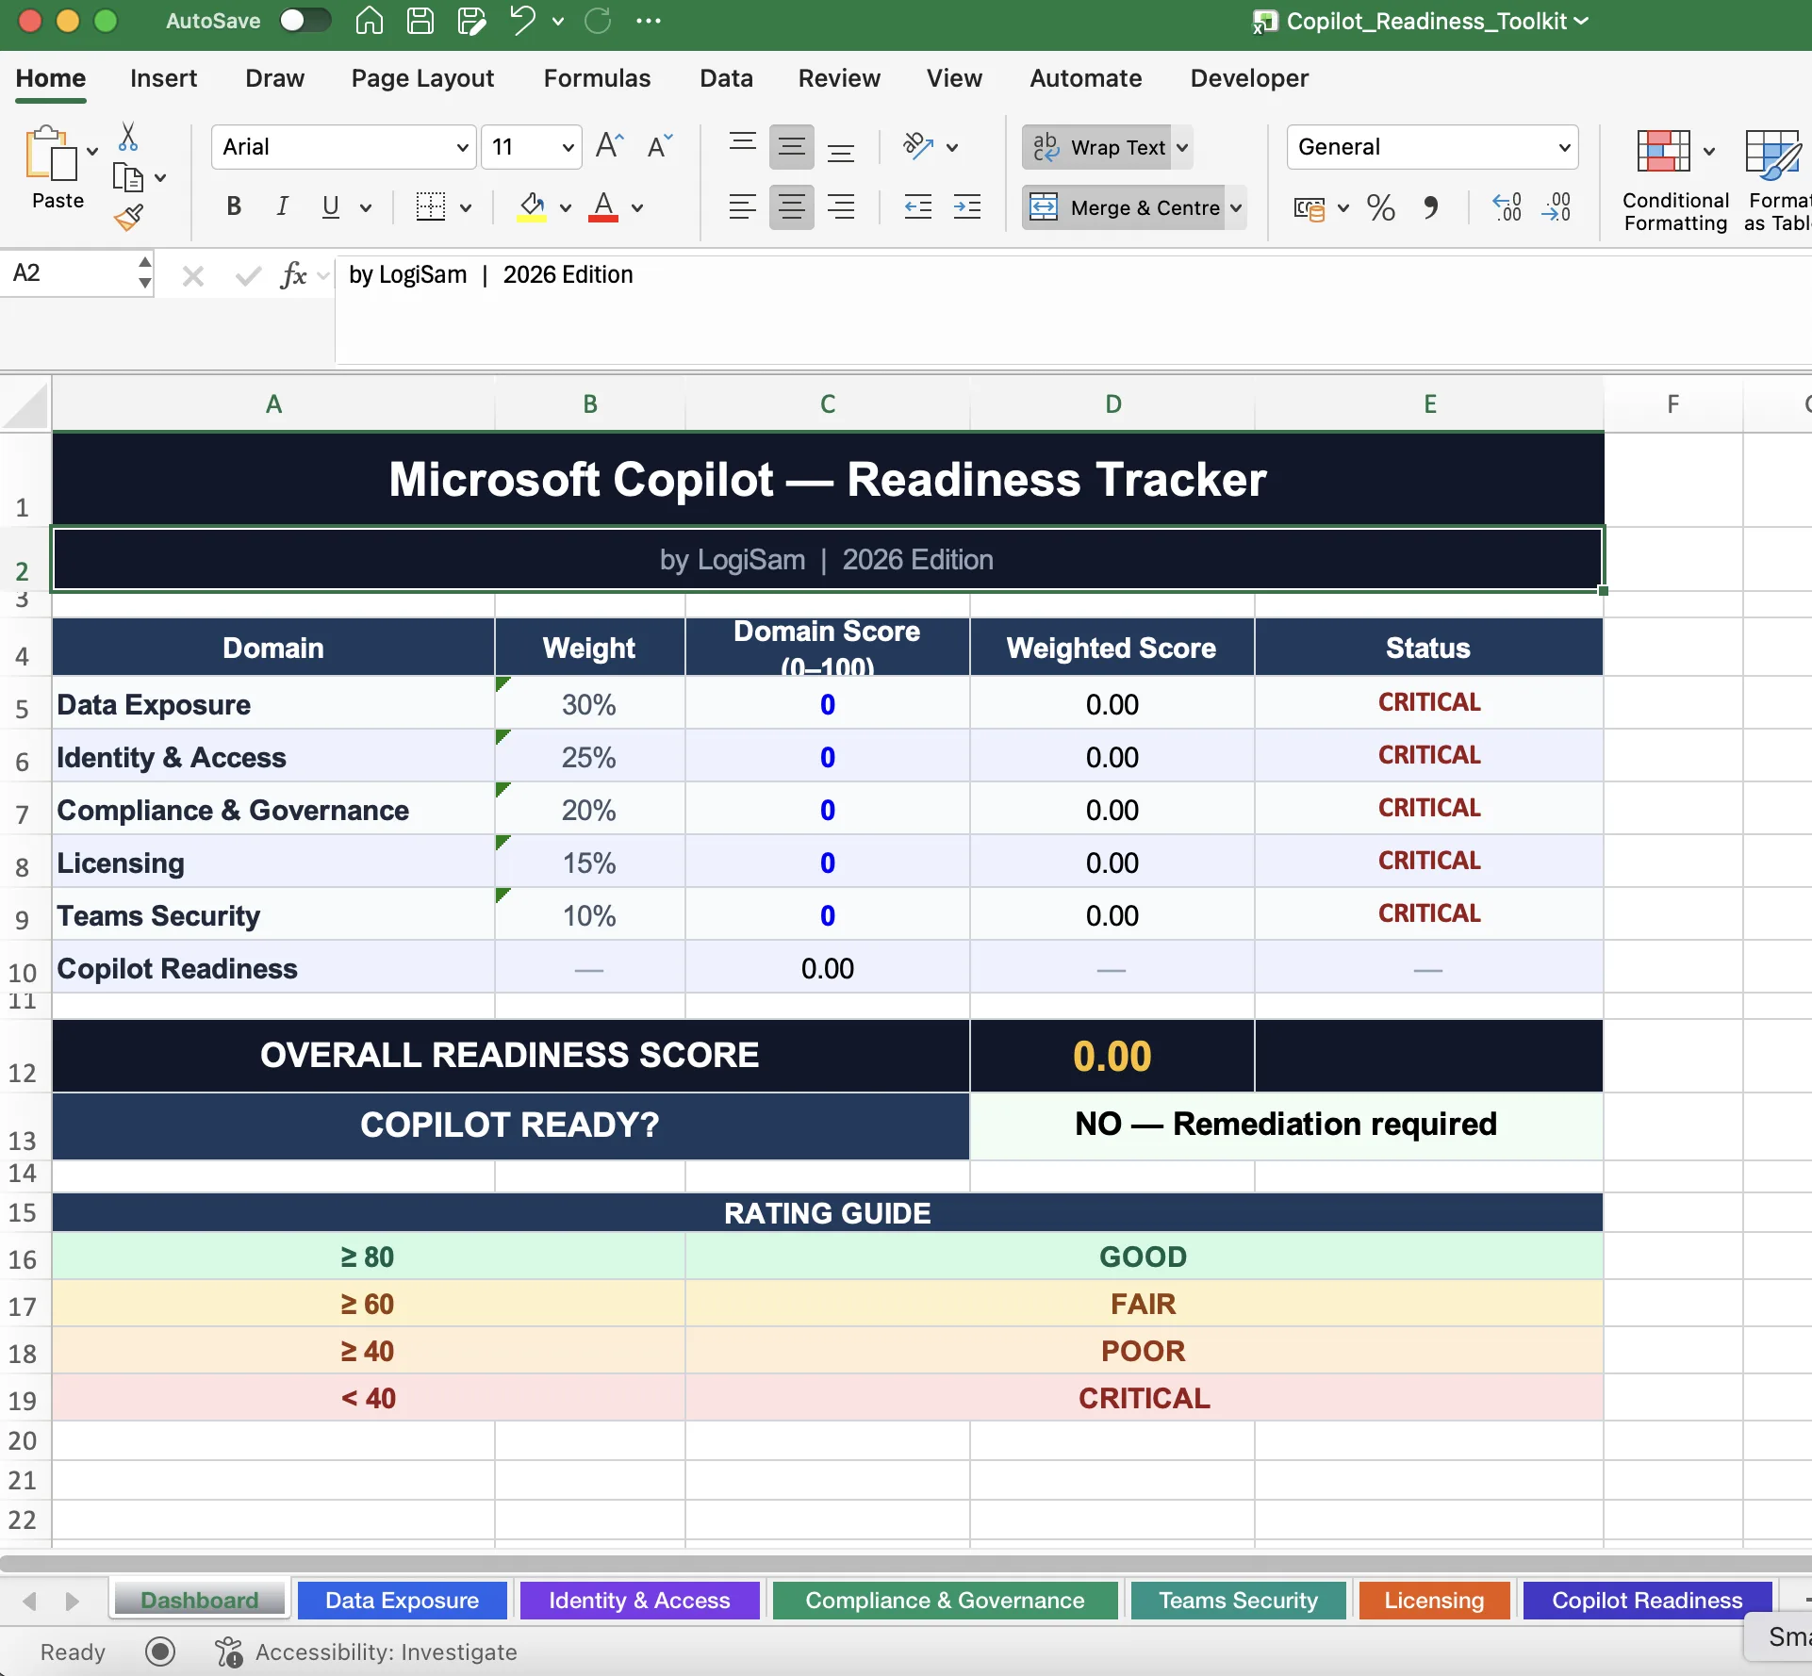
Task: Undo the last action
Action: point(522,20)
